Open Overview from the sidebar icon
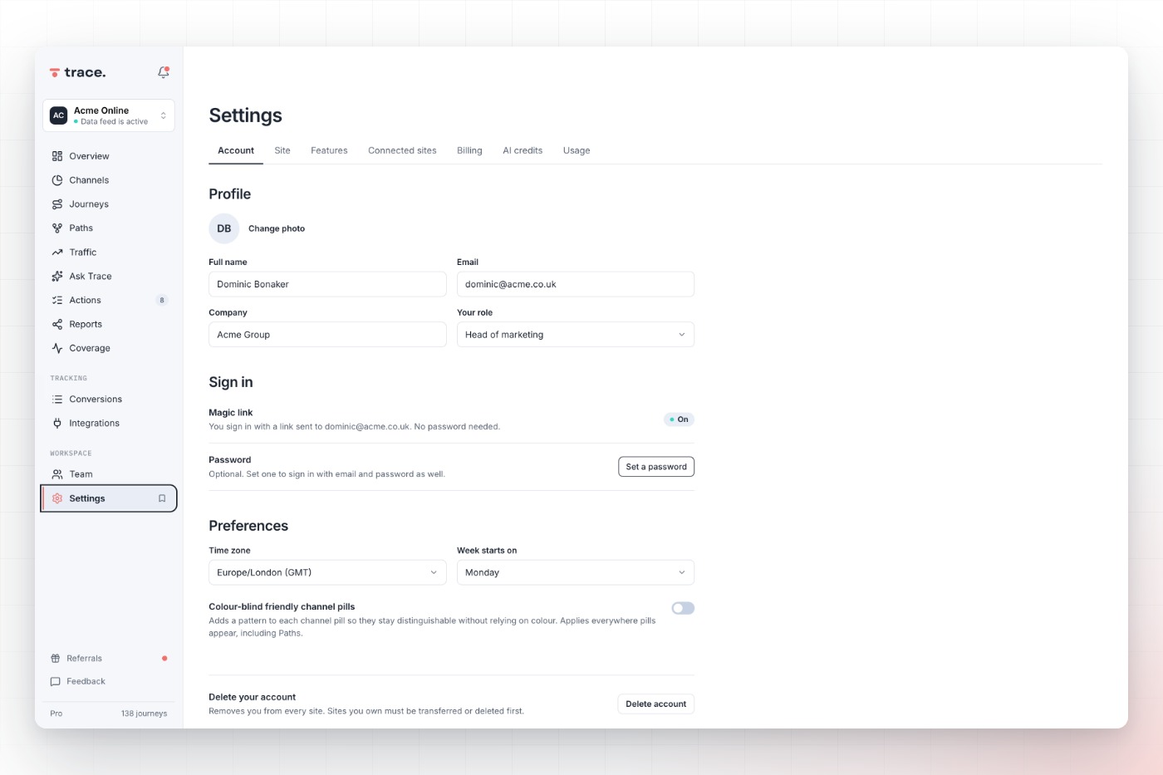The height and width of the screenshot is (775, 1163). pos(57,156)
